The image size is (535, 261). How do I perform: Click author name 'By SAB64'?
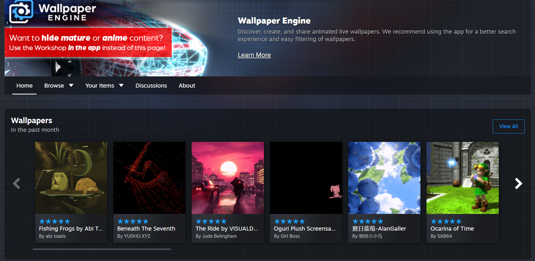pyautogui.click(x=441, y=236)
